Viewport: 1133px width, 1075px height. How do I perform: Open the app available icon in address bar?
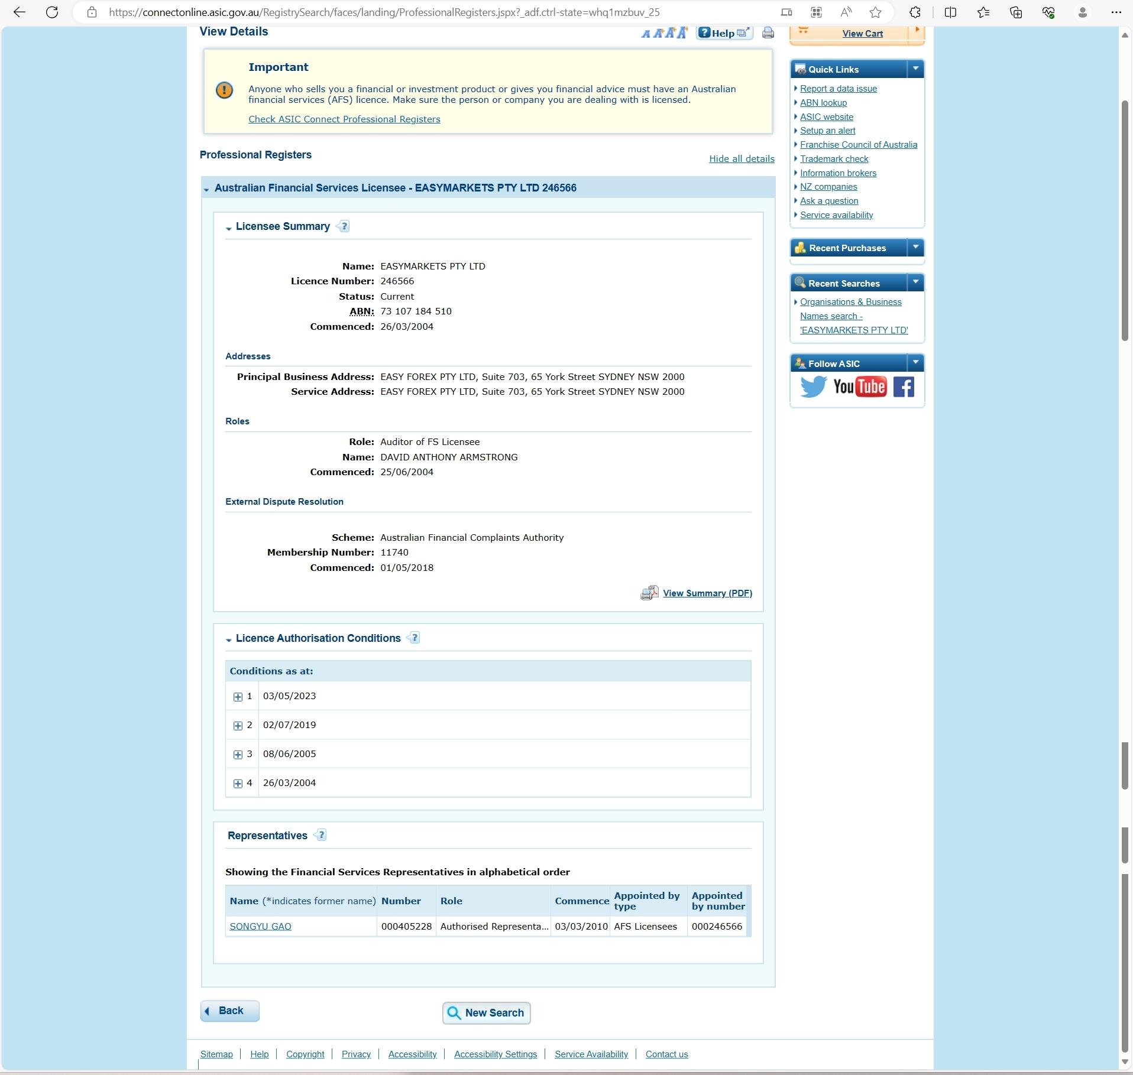click(786, 12)
